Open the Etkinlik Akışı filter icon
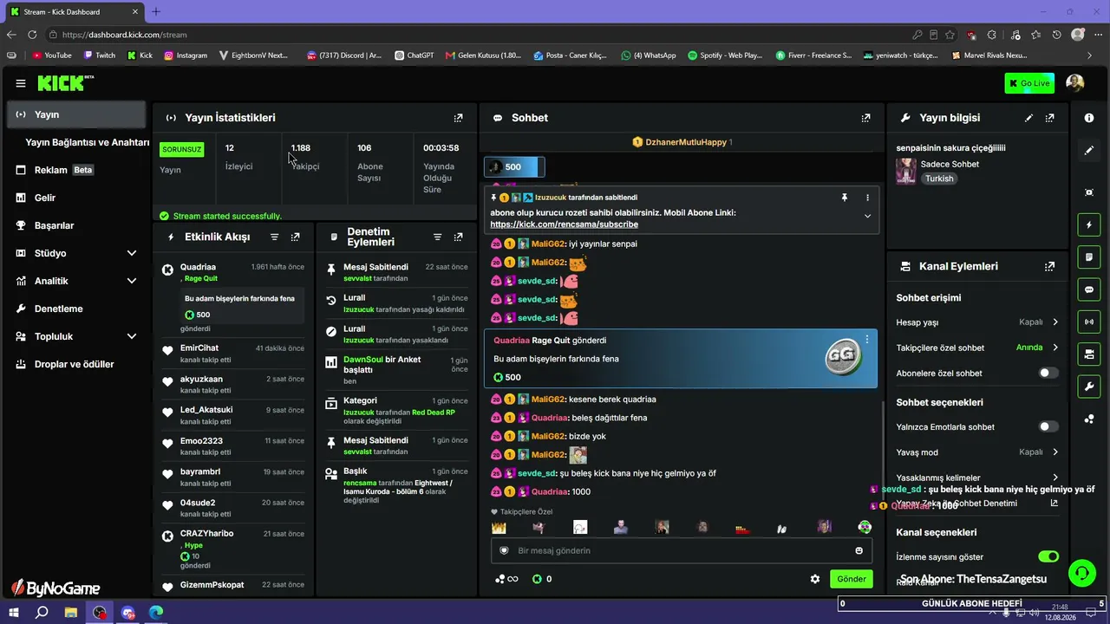The height and width of the screenshot is (624, 1110). click(x=275, y=237)
